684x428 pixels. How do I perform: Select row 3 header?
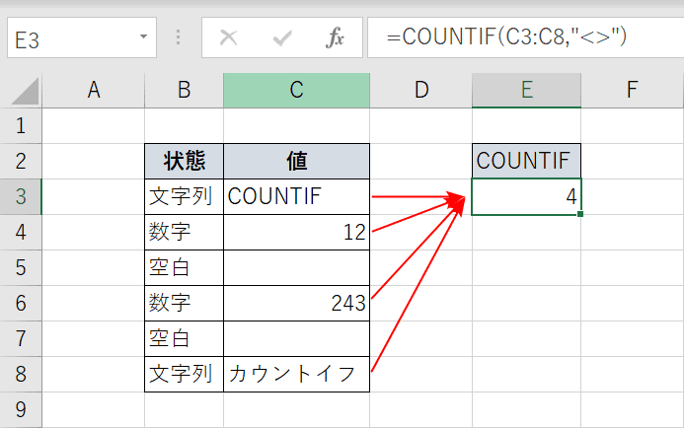tap(21, 196)
